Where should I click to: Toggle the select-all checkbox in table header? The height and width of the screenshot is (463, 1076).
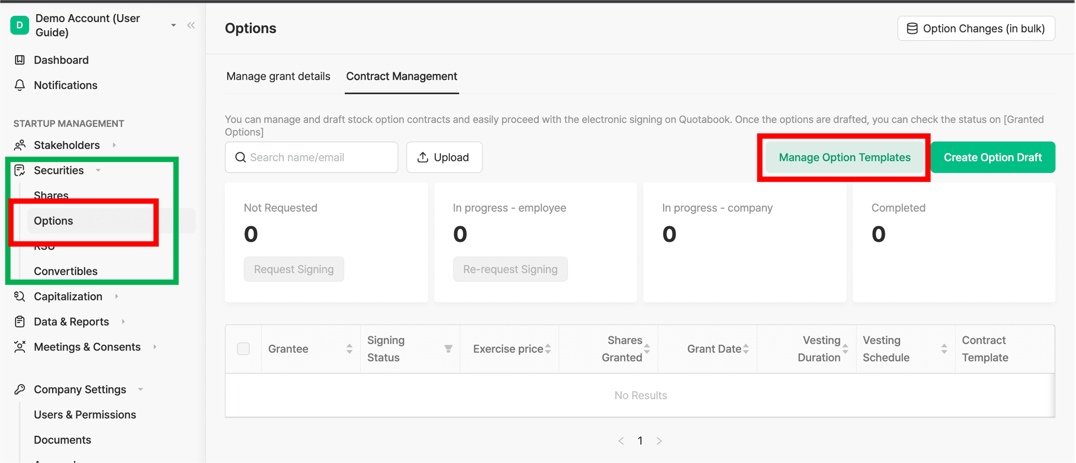click(243, 349)
